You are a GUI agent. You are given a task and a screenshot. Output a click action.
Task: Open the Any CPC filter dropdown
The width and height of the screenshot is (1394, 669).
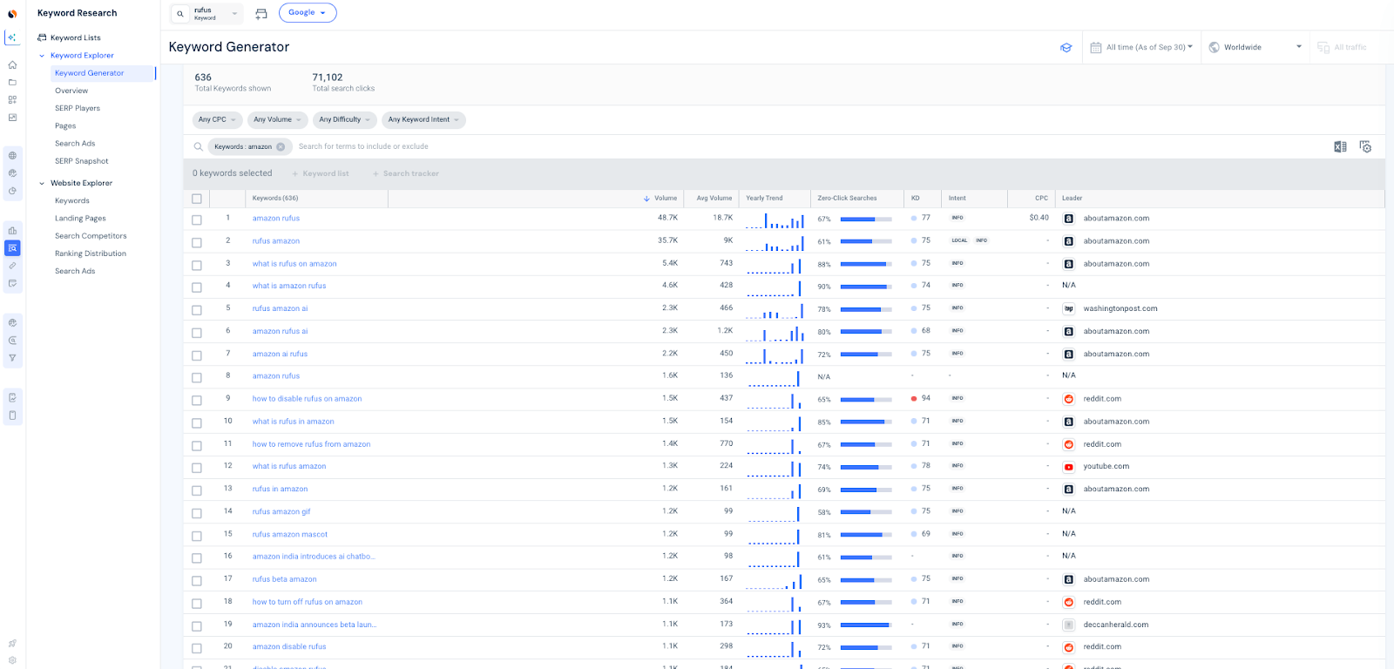[217, 119]
